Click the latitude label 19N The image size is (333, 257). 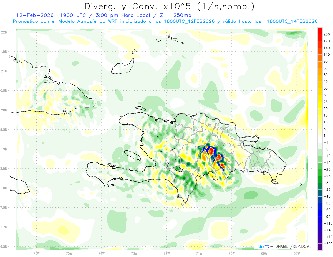tap(4, 149)
